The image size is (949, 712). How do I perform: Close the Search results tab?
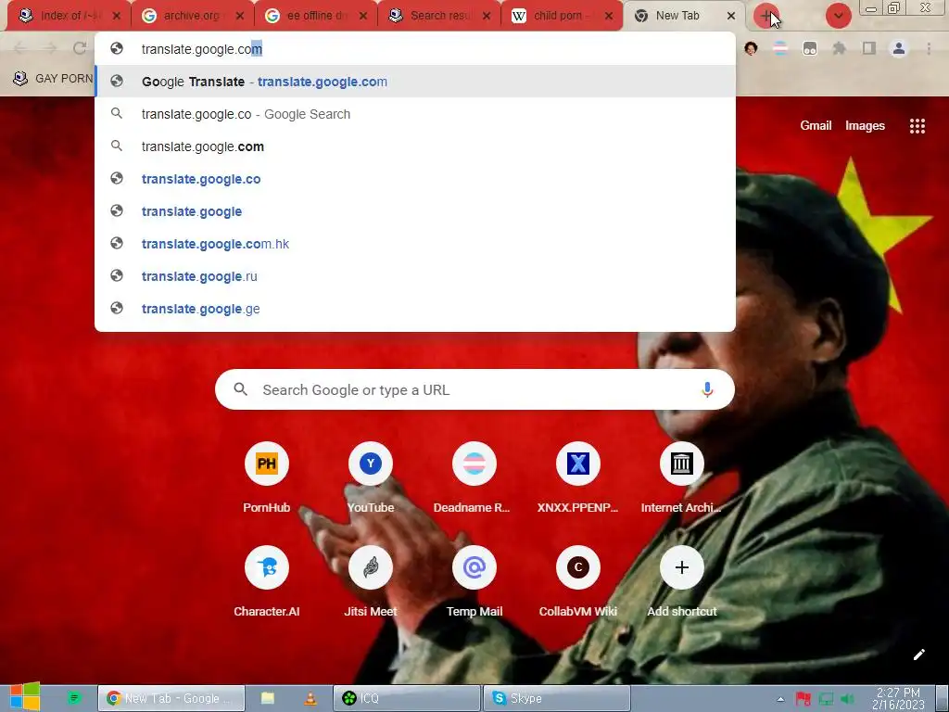click(x=487, y=17)
